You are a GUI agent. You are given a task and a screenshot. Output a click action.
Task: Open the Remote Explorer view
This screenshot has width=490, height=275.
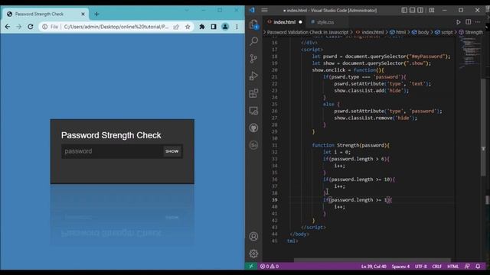[x=253, y=110]
